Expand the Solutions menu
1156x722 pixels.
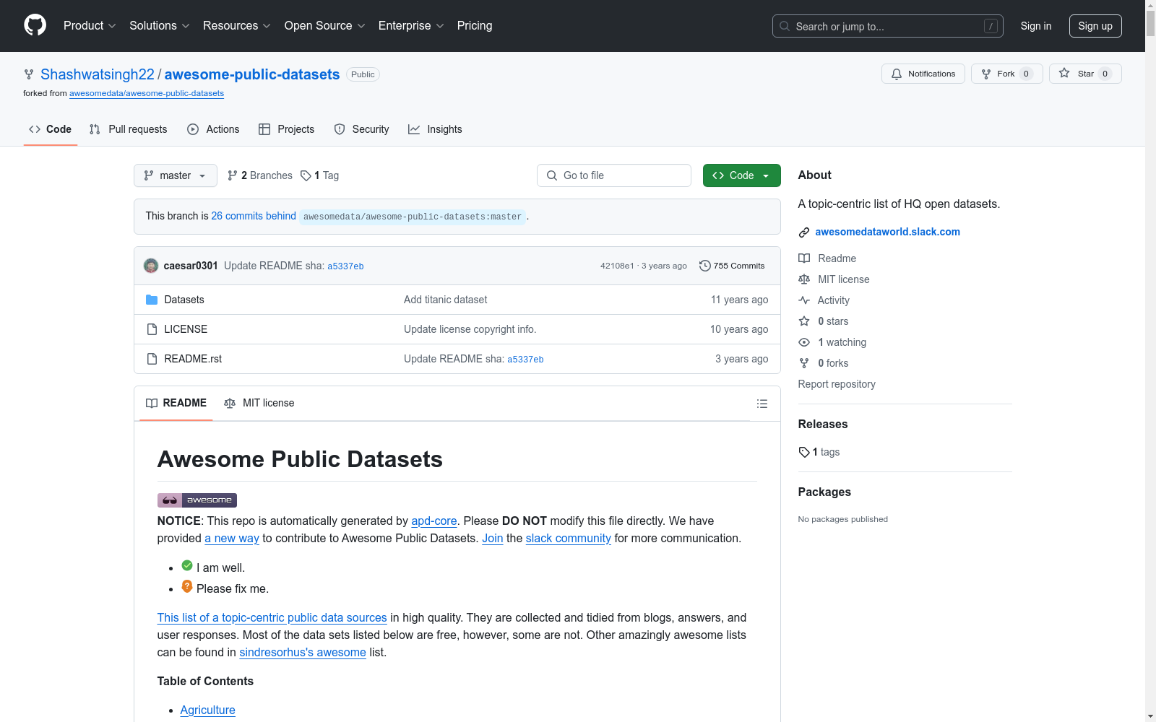[x=160, y=26]
